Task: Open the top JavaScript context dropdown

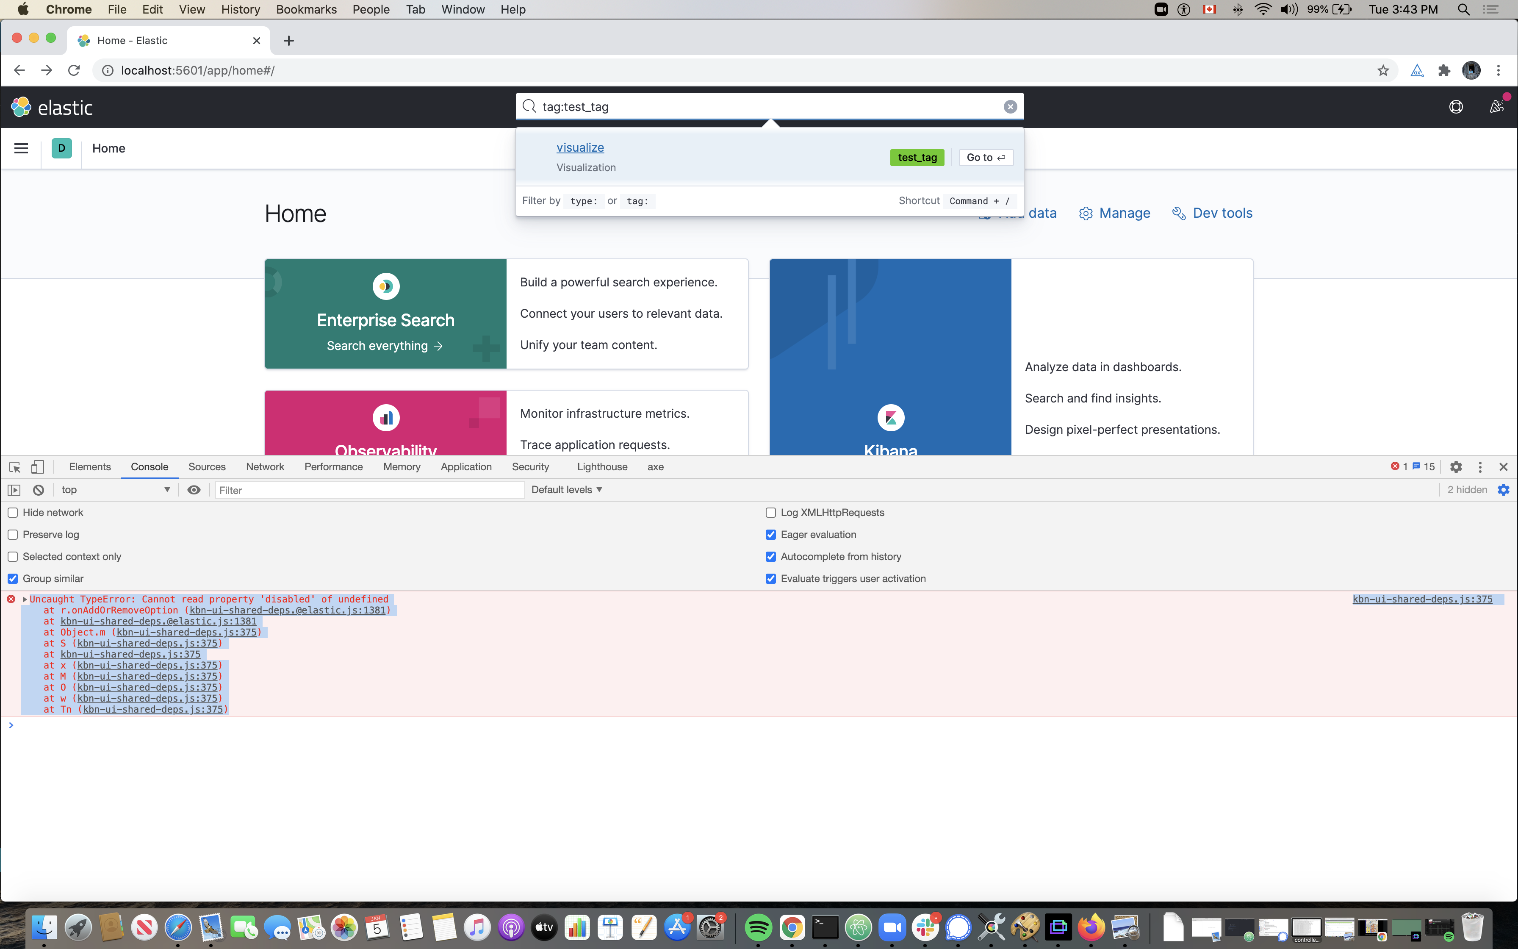Action: [116, 490]
